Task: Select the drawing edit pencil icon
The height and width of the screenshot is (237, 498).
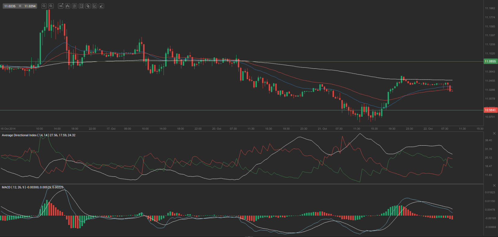Action: (x=95, y=6)
